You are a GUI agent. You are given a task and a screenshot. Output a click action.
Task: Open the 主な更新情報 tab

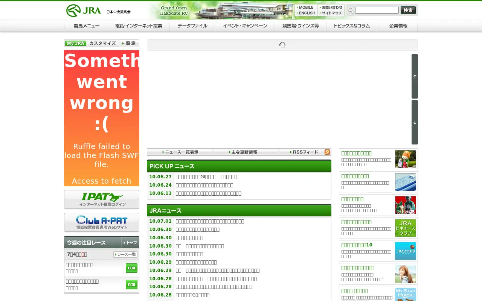tap(246, 152)
